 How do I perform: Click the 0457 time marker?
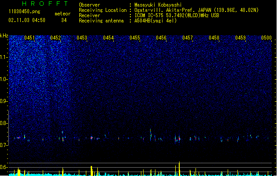pos(188,38)
